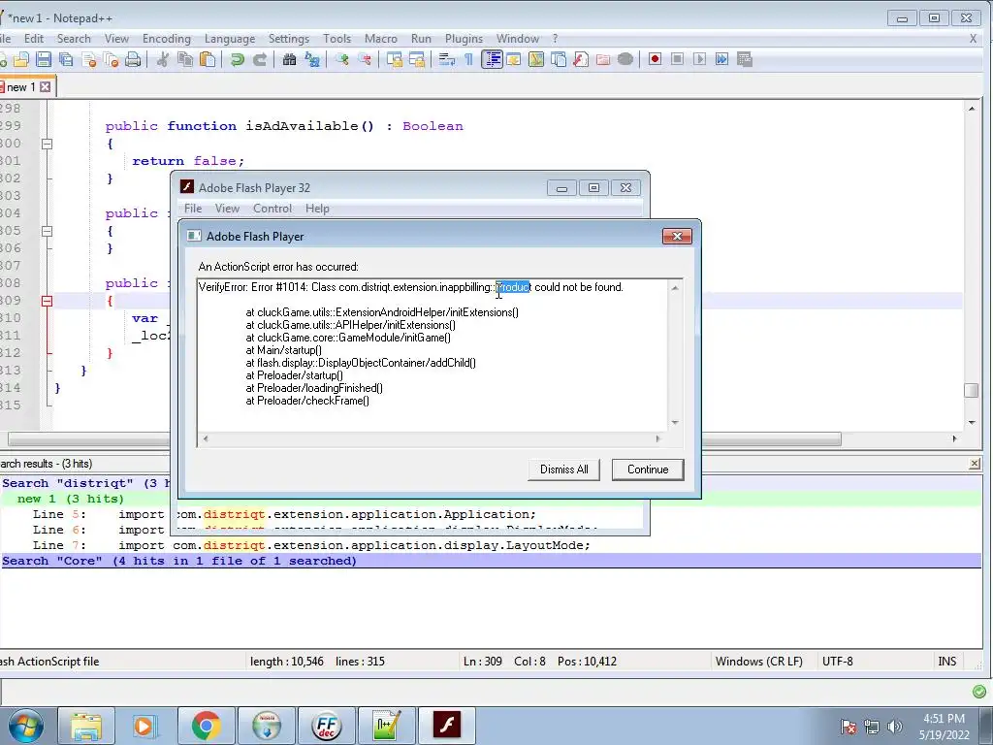993x745 pixels.
Task: Click Save recorded macro toolbar icon
Action: (745, 59)
